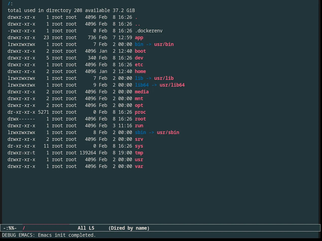Image resolution: width=322 pixels, height=241 pixels.
Task: Click permissions drwxrwxrwt of tmp directory
Action: [x=21, y=153]
